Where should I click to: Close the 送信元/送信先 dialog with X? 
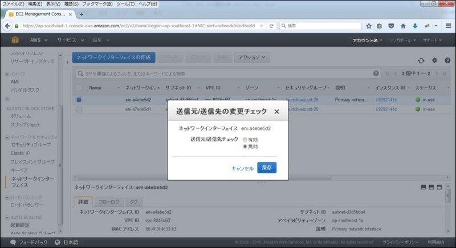276,112
